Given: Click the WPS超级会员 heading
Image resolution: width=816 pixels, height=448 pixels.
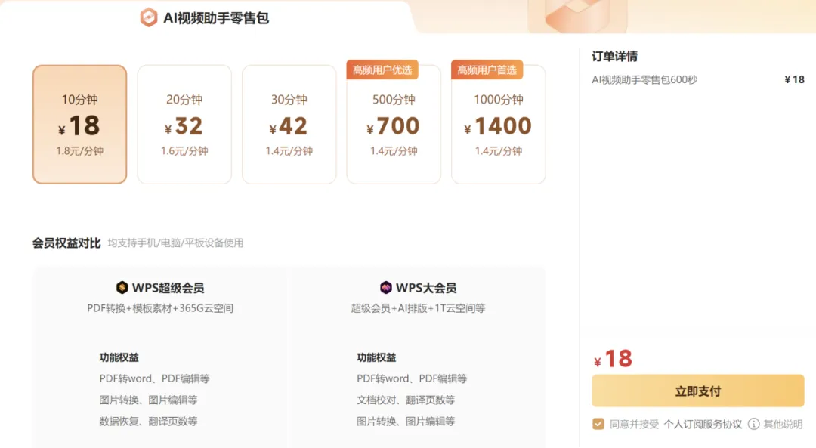Looking at the screenshot, I should (x=168, y=288).
